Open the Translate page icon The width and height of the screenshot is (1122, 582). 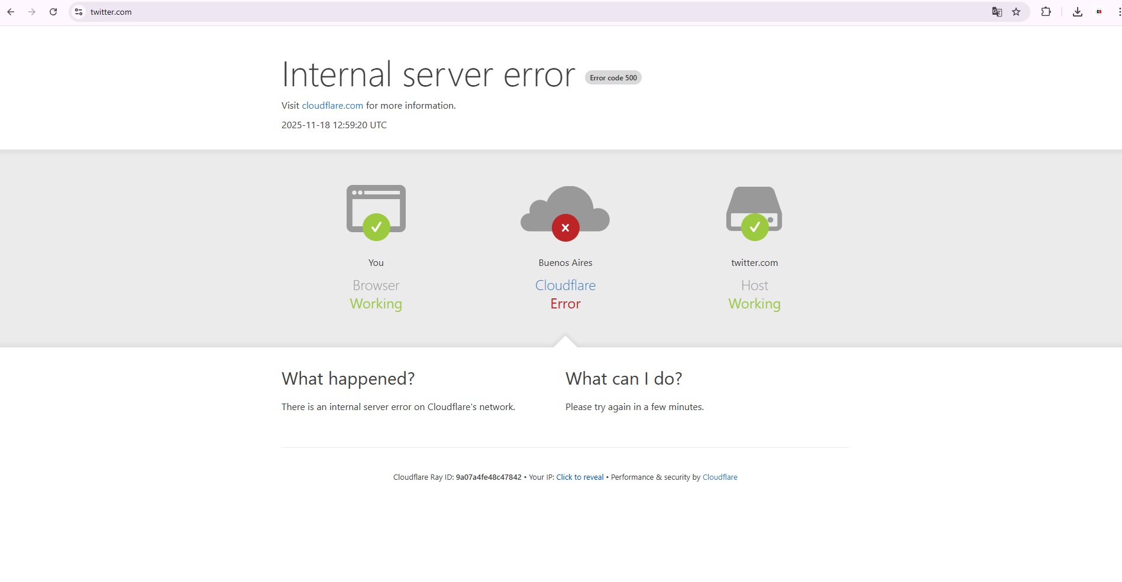point(997,12)
